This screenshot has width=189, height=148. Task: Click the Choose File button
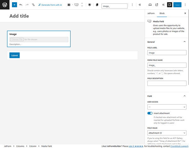click(17, 39)
